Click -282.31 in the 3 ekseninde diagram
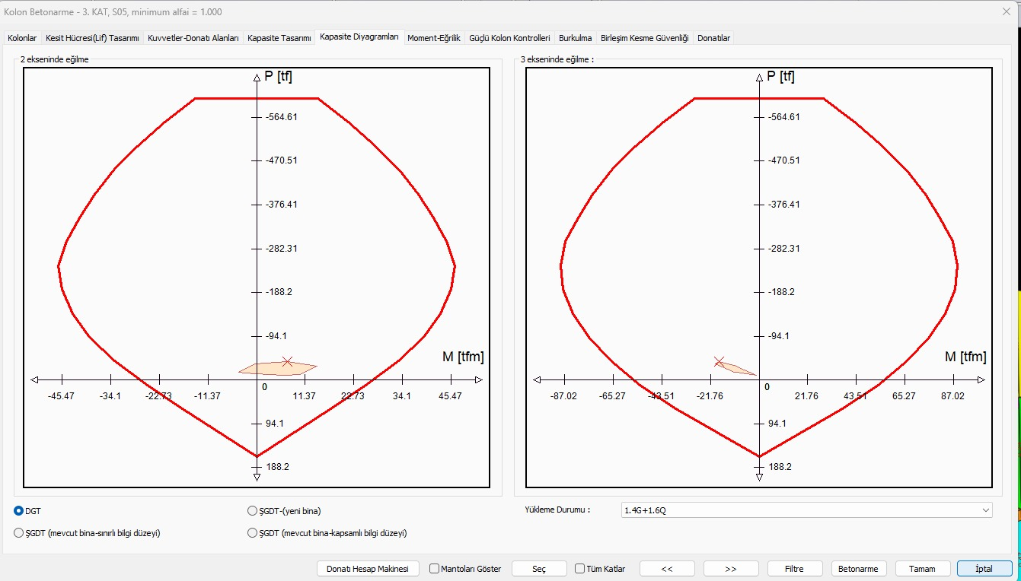The image size is (1021, 581). tap(782, 248)
